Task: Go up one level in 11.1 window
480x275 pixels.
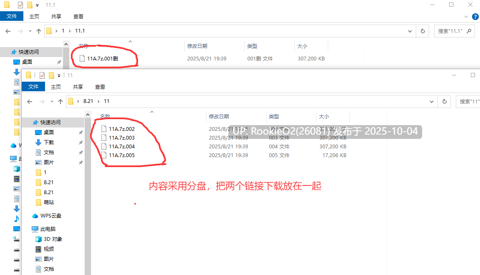Action: [x=38, y=31]
